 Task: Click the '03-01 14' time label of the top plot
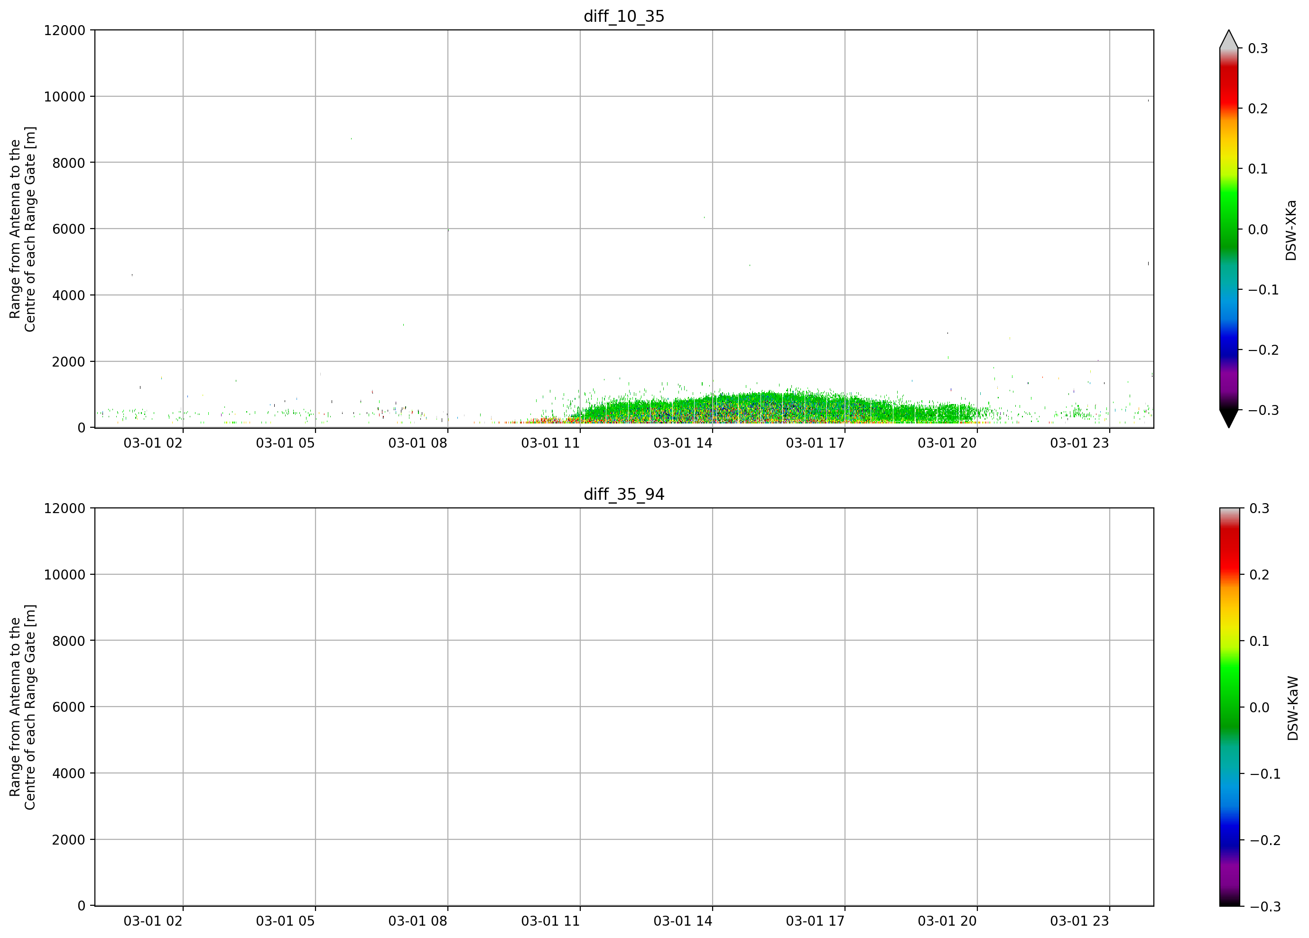[683, 443]
